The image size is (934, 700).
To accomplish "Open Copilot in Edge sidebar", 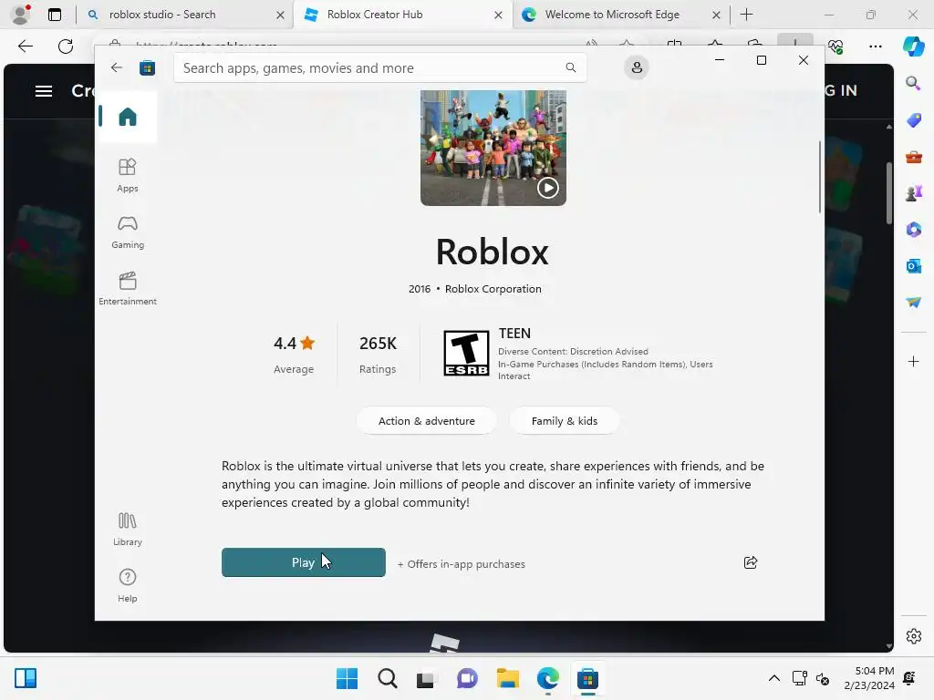I will point(913,46).
